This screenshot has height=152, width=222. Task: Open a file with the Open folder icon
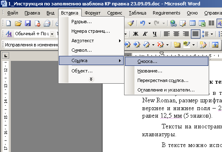click(18, 23)
